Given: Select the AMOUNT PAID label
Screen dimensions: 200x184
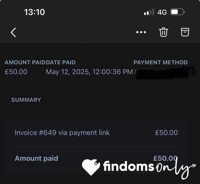Looking at the screenshot, I should point(25,62).
